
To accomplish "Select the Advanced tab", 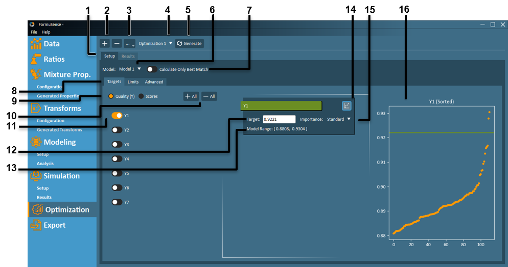I will [x=154, y=82].
